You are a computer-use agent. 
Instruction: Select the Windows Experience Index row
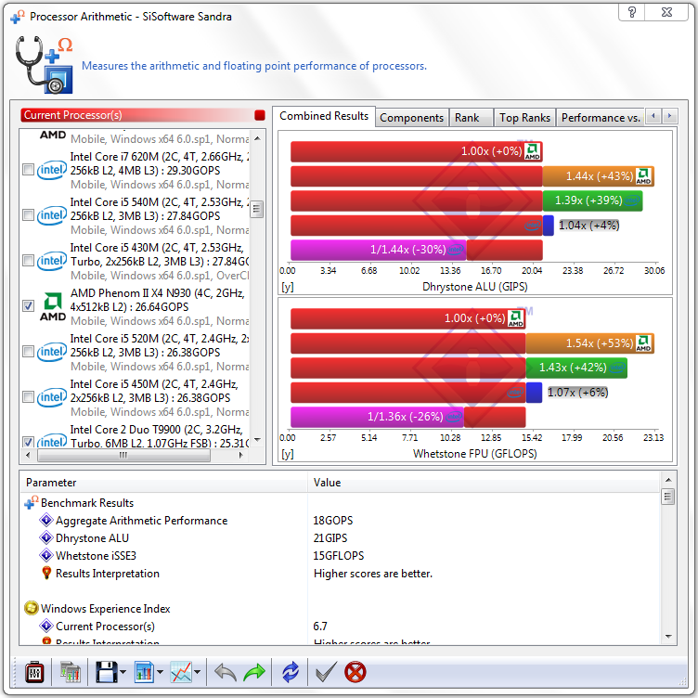[x=339, y=609]
